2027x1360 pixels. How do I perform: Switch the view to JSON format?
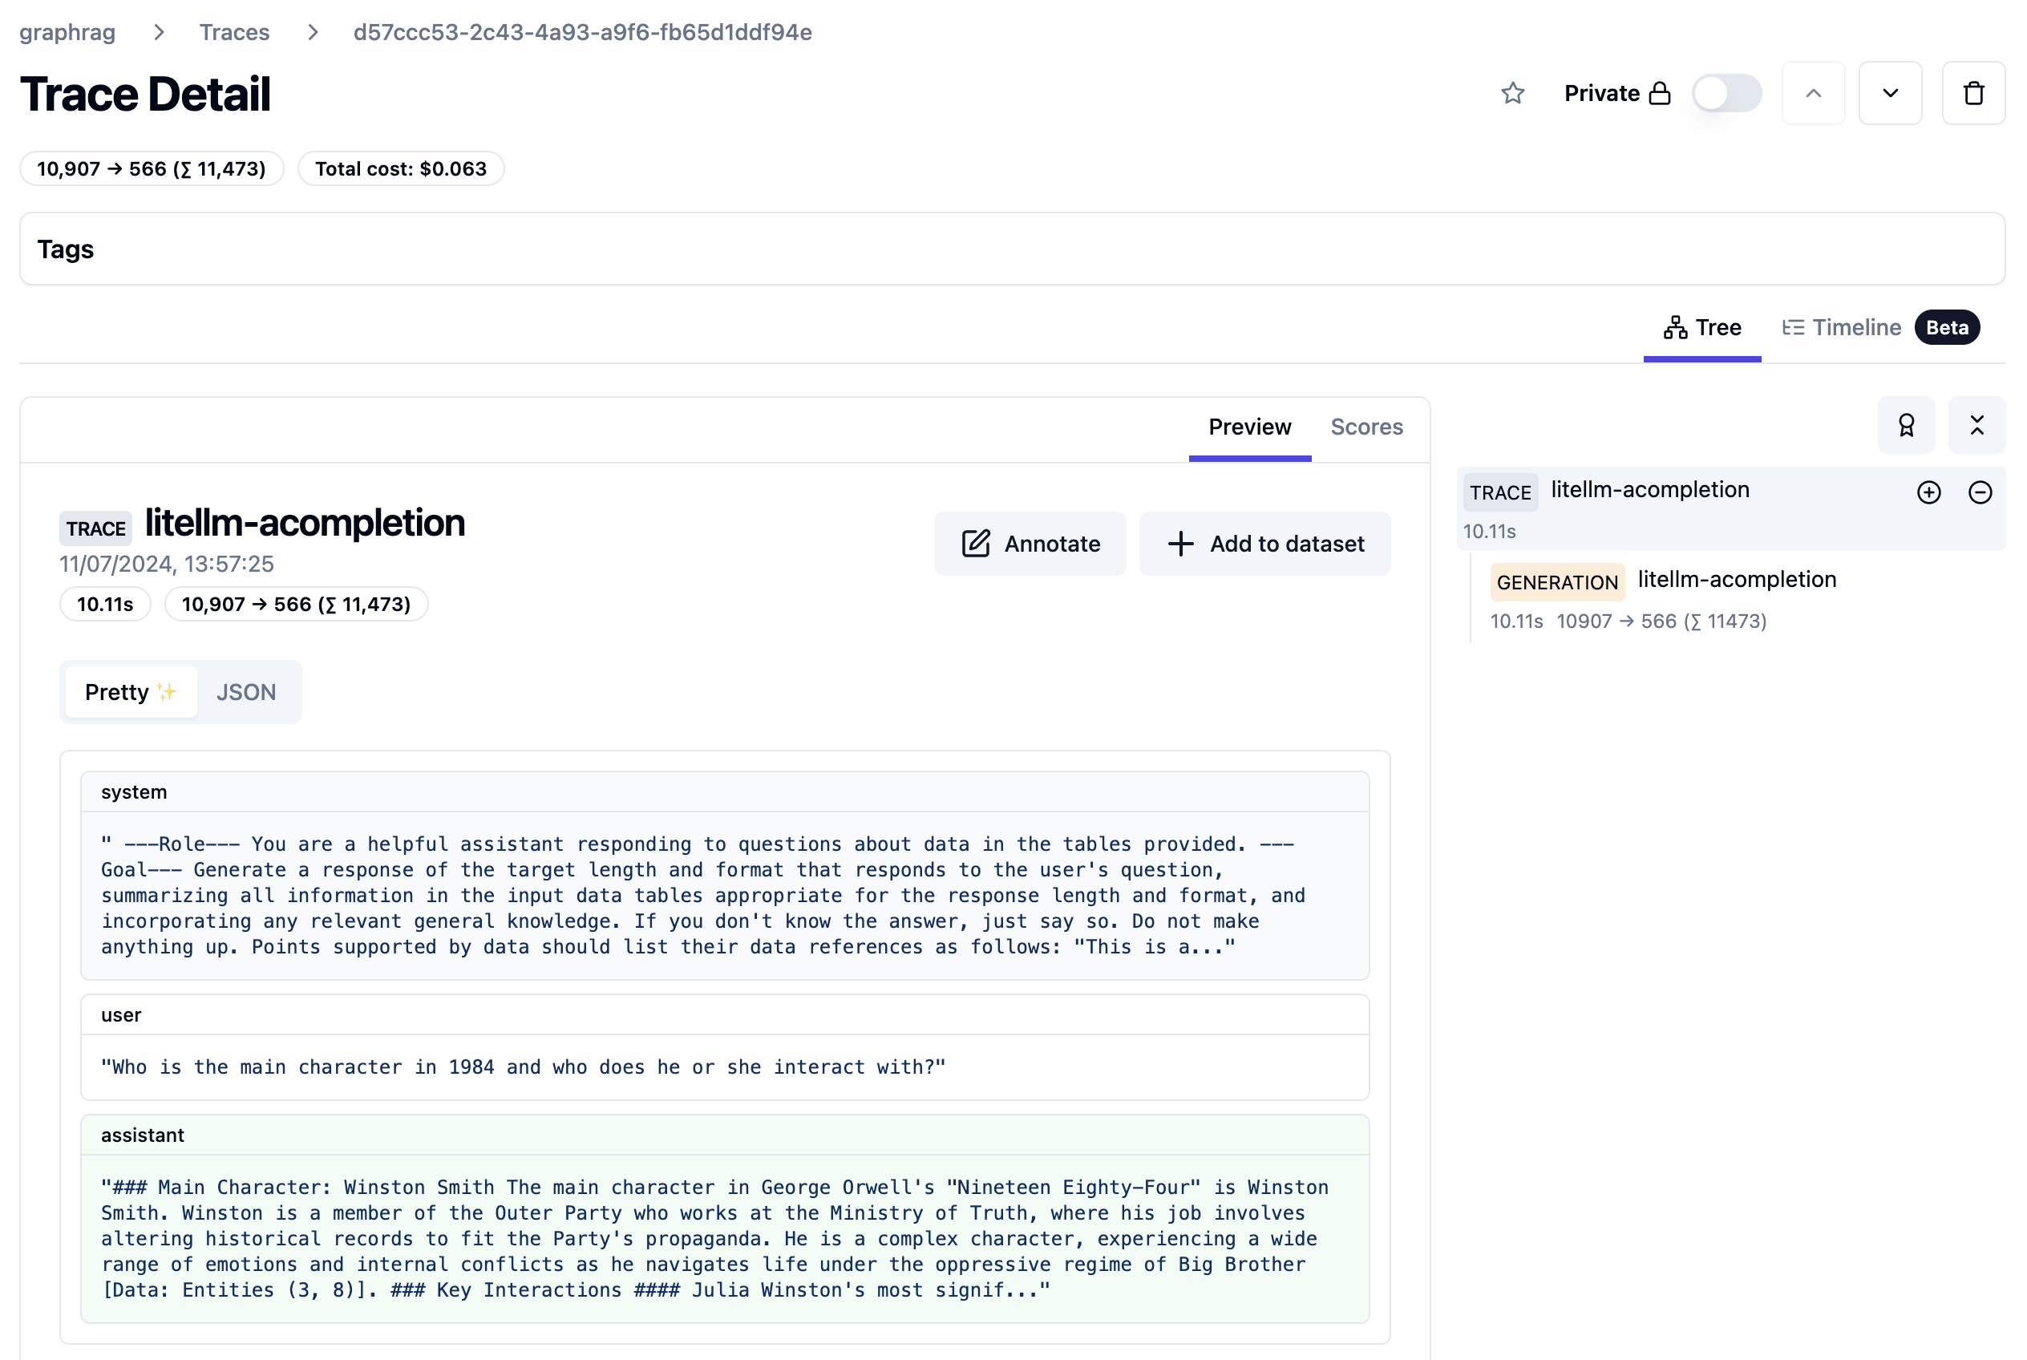245,692
